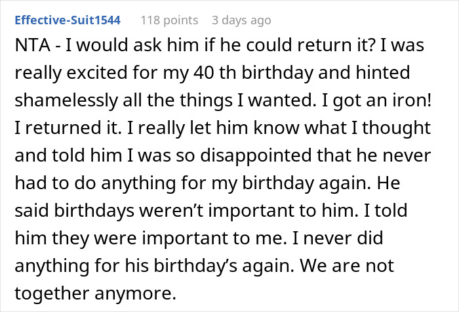Image resolution: width=459 pixels, height=312 pixels.
Task: Click the '3 days ago' timestamp
Action: pos(241,20)
